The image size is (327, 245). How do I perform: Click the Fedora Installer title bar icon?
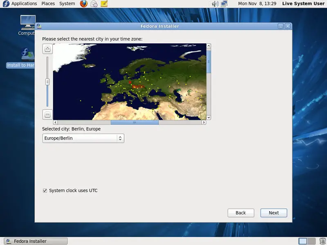tap(39, 26)
